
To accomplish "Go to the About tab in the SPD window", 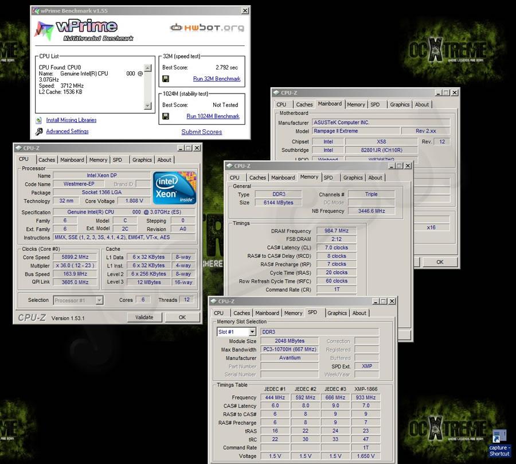I will tap(359, 313).
